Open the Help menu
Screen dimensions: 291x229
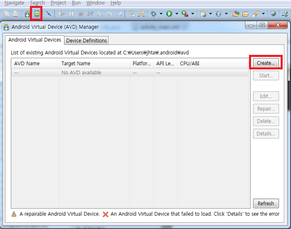pyautogui.click(x=116, y=3)
